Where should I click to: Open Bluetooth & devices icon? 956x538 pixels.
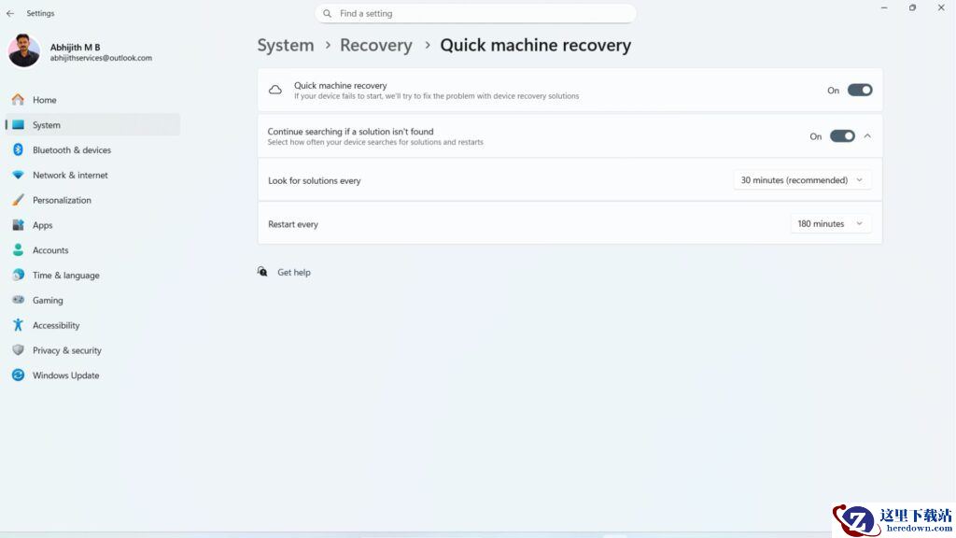pos(18,150)
